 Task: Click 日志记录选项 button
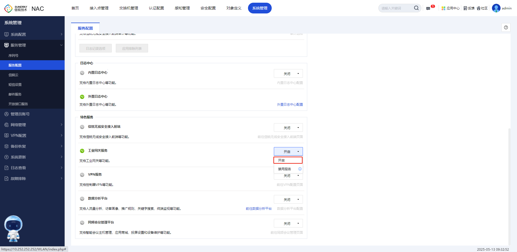click(x=96, y=48)
